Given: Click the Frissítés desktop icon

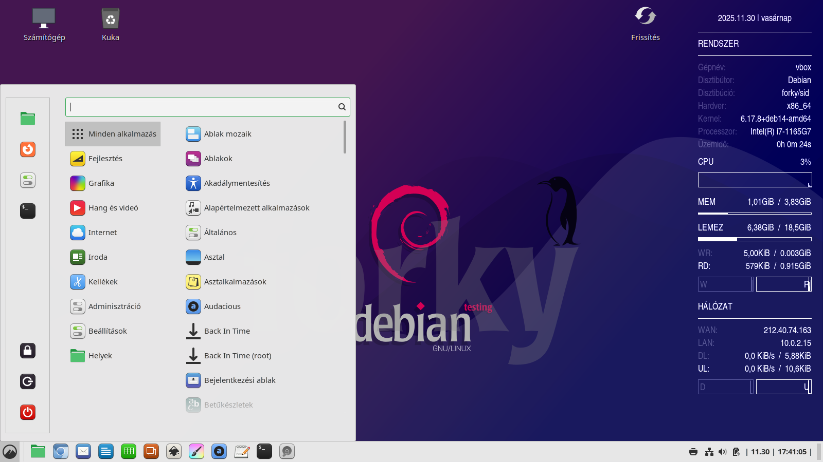Looking at the screenshot, I should pos(645,24).
